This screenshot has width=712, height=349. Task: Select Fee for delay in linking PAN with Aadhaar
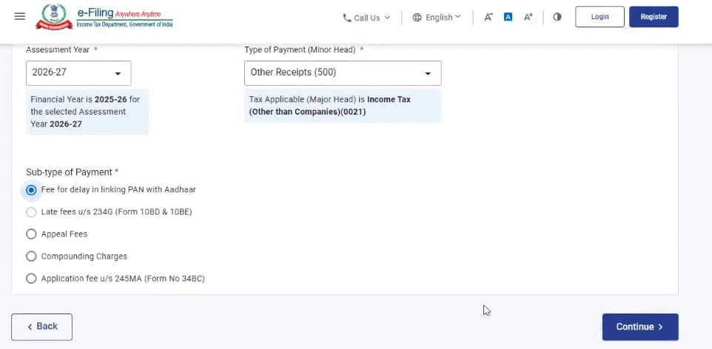(x=31, y=190)
